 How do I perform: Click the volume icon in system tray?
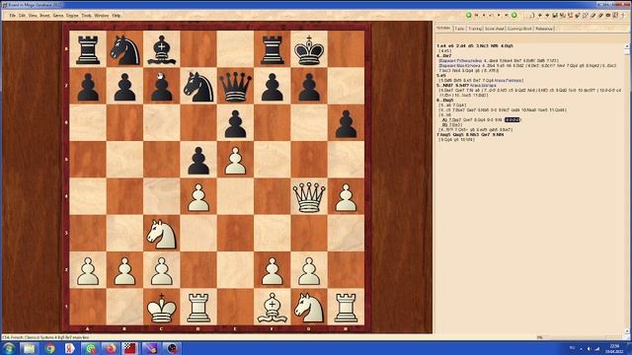point(589,348)
